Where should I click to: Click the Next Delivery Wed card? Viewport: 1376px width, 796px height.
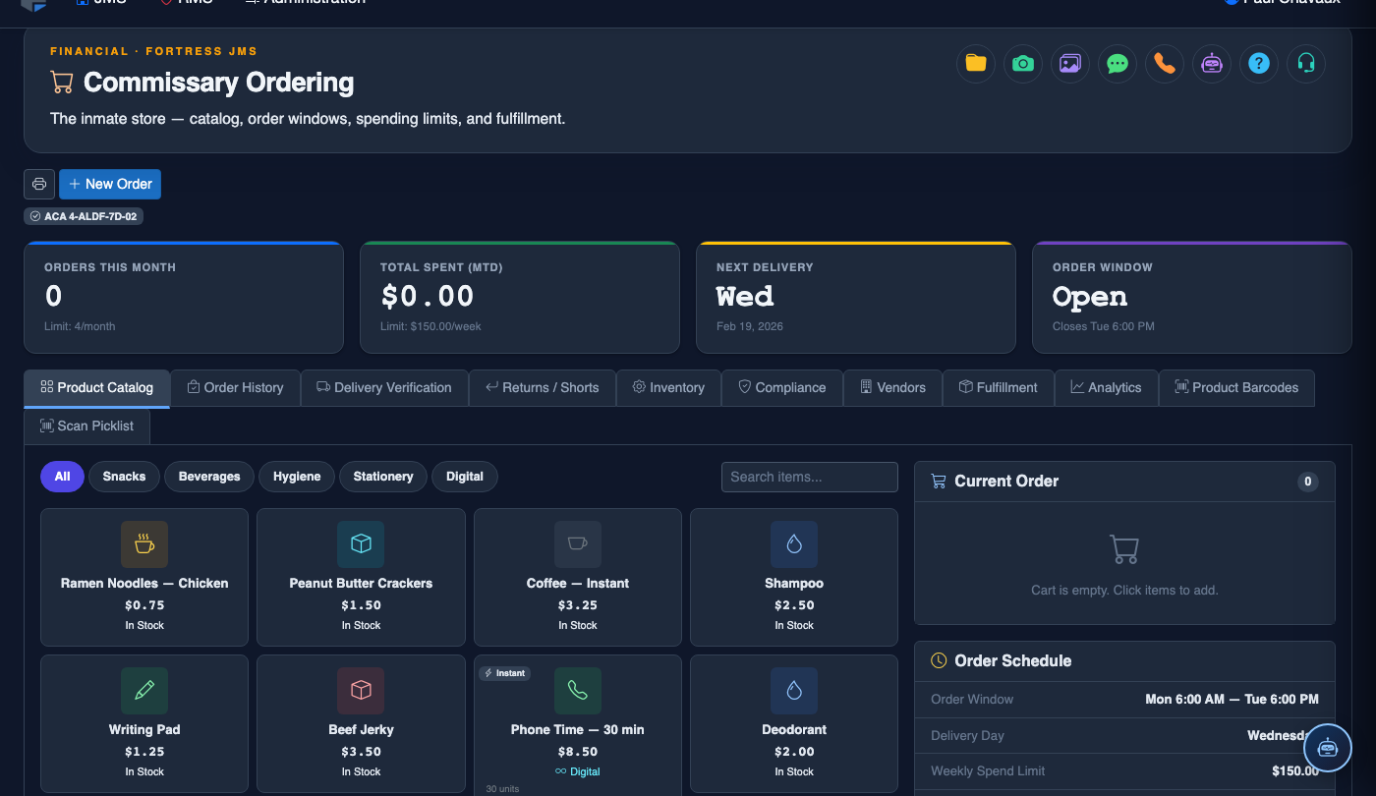tap(855, 297)
